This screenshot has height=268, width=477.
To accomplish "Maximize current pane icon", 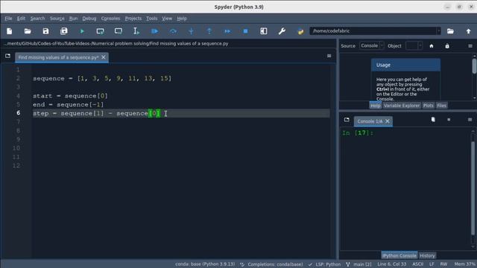I will 264,31.
